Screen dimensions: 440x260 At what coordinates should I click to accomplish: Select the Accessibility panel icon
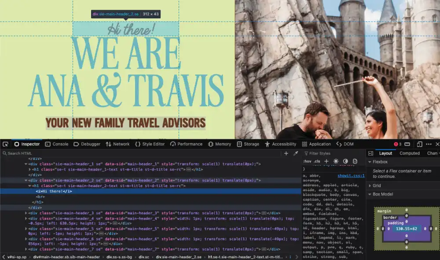coord(268,144)
